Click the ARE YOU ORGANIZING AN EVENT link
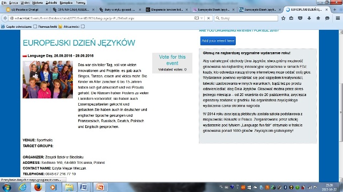The height and width of the screenshot is (192, 343). 239,31
